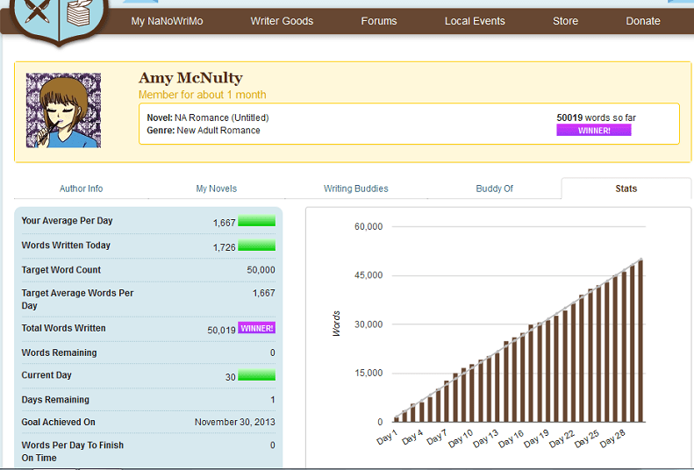
Task: Click the 'Member for about 1 month' text
Action: (203, 95)
